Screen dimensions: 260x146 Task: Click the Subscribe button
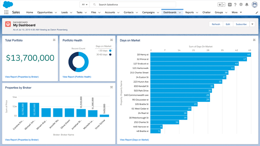pyautogui.click(x=241, y=24)
